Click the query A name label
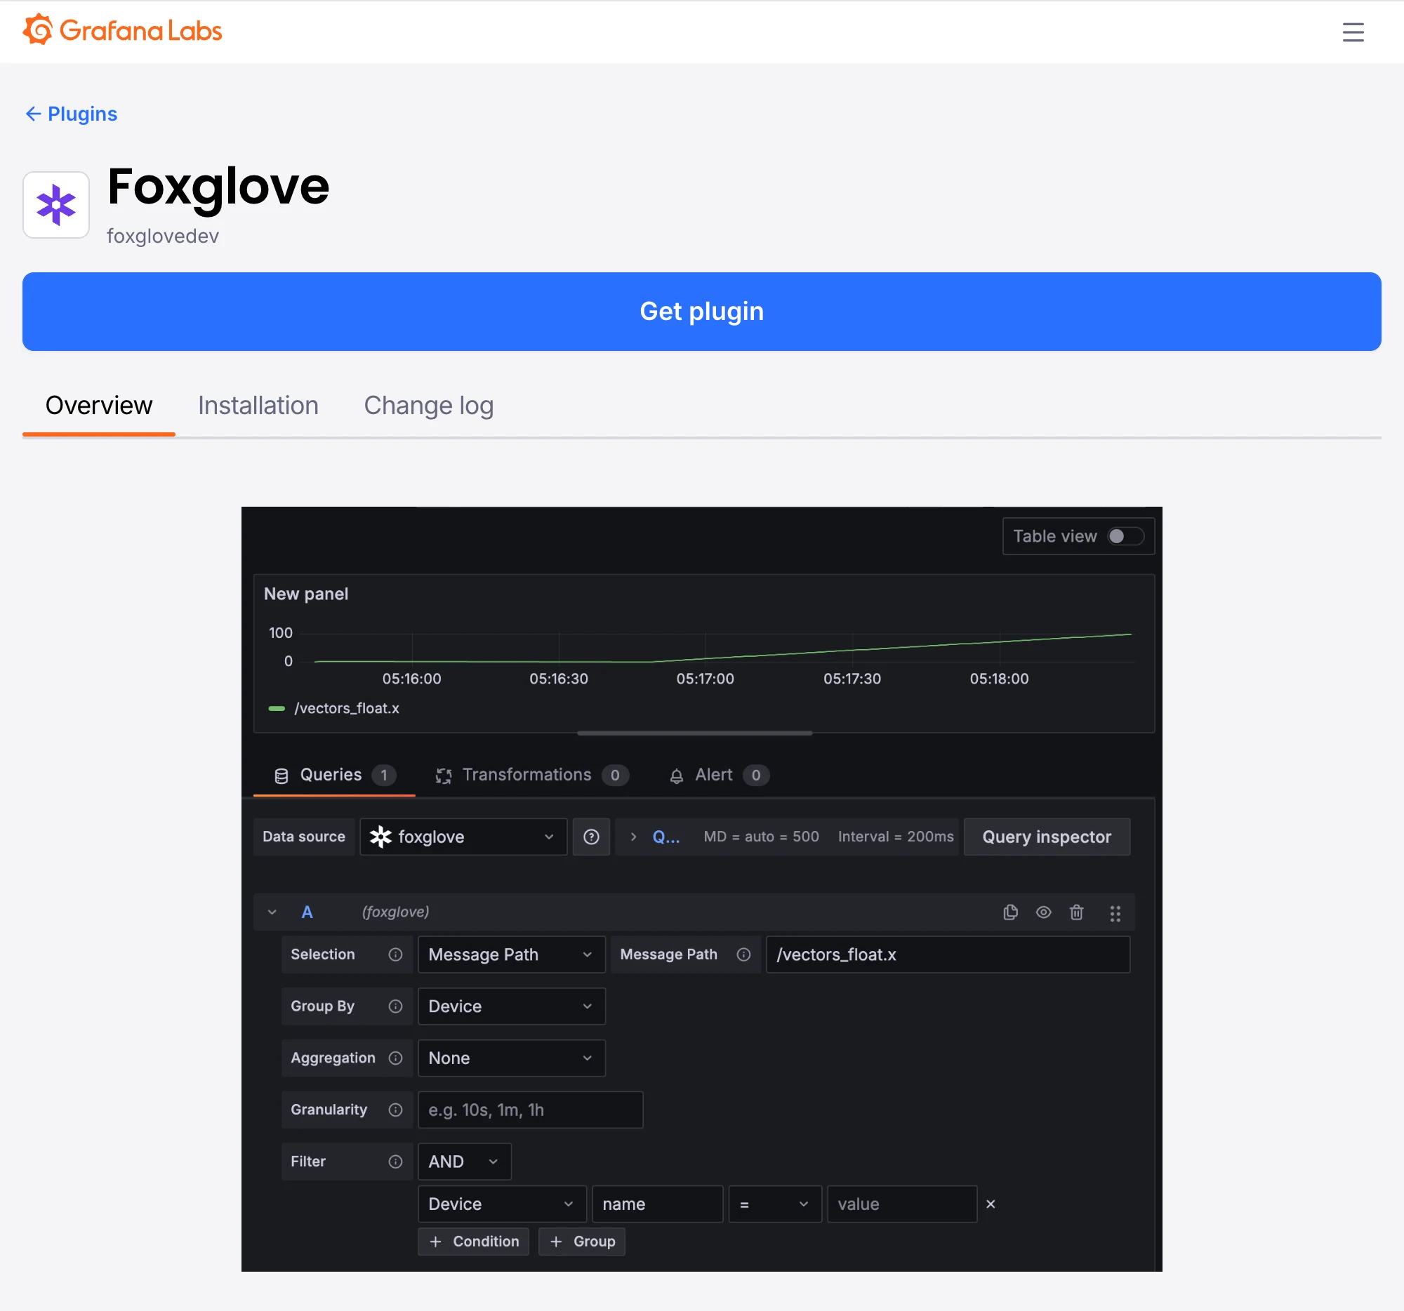The image size is (1404, 1311). (x=307, y=912)
